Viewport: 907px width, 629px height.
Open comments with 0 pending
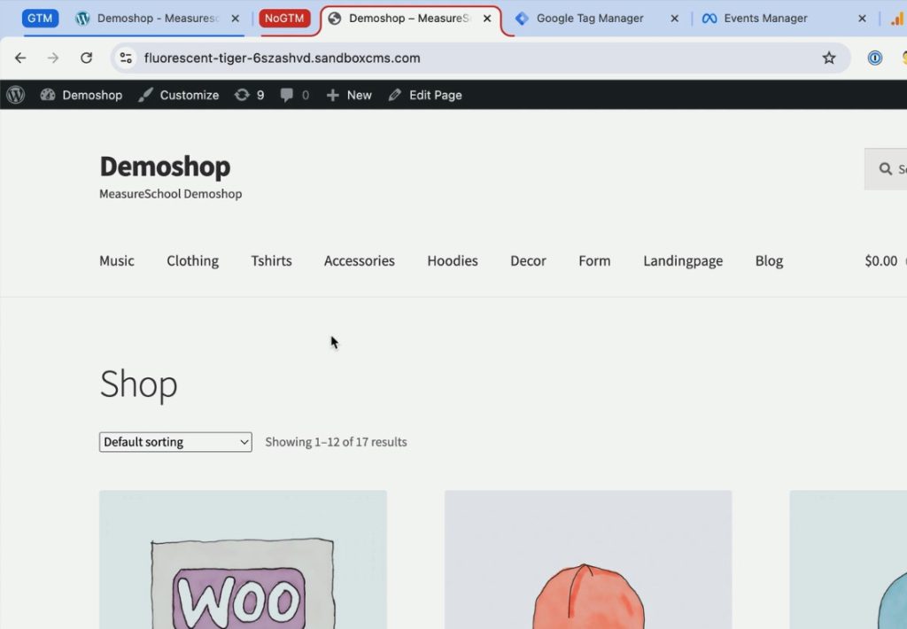pos(294,95)
